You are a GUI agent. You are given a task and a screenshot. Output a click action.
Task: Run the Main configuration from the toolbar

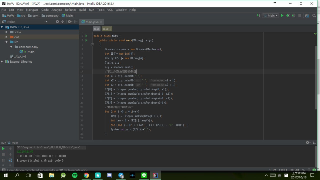point(282,15)
